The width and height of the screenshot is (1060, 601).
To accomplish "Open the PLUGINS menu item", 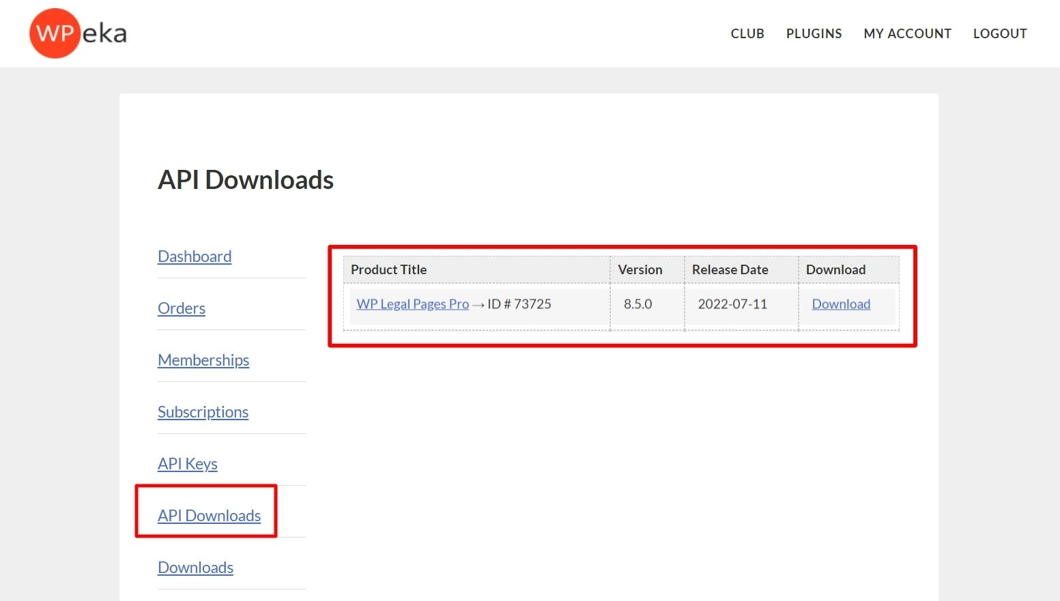I will pos(814,33).
